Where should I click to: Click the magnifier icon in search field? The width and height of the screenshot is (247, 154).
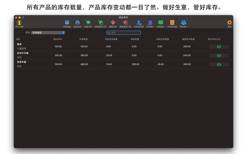(109, 33)
